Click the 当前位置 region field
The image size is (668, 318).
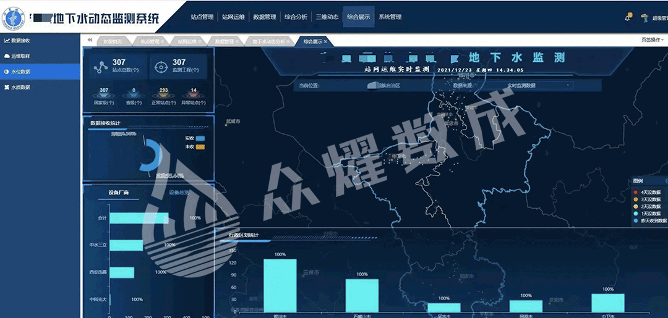(383, 85)
